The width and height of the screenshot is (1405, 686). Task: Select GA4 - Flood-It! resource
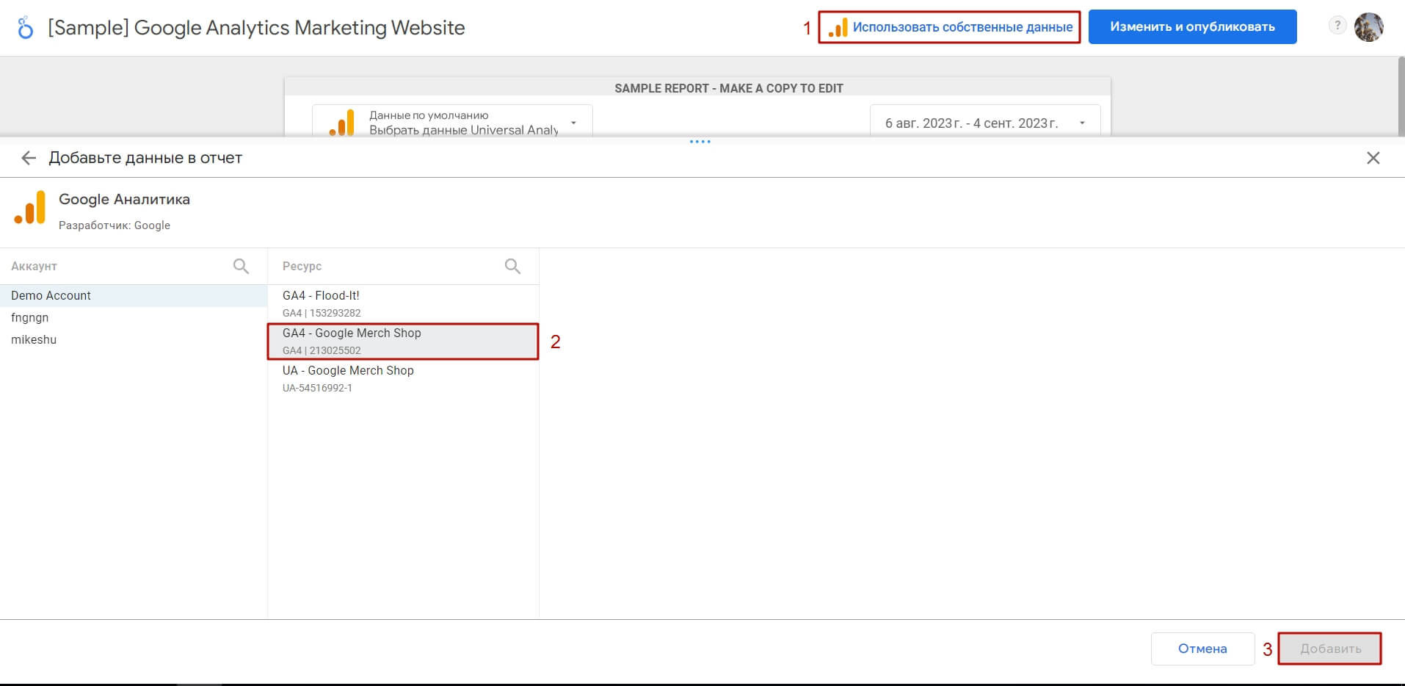(403, 303)
